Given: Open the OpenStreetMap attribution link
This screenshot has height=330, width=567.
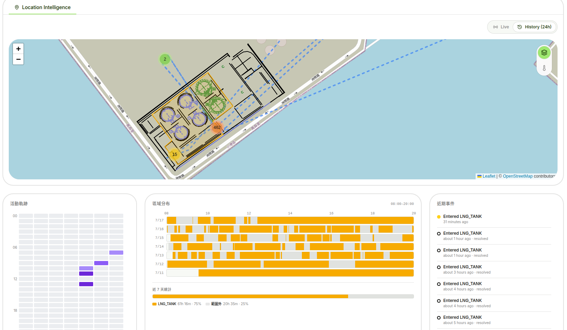Looking at the screenshot, I should [518, 176].
